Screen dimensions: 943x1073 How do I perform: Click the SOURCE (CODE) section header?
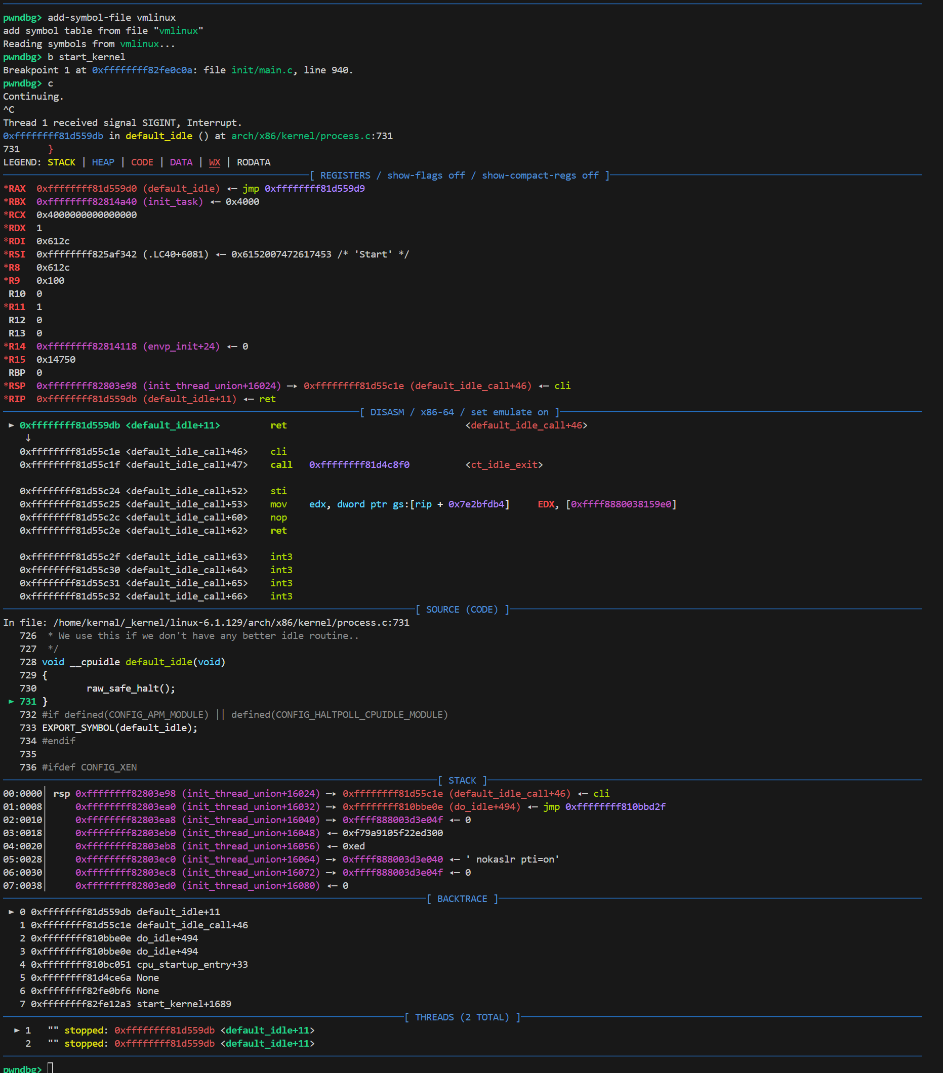(x=462, y=610)
